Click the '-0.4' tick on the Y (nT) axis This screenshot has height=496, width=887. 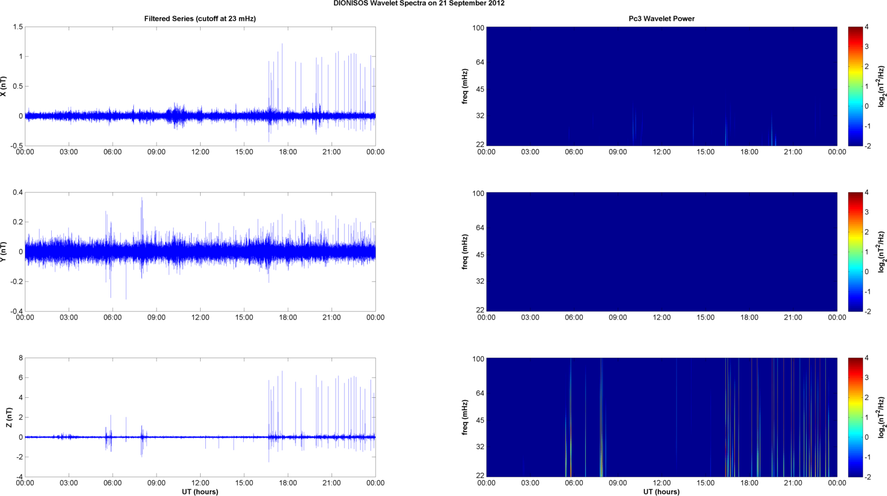(x=16, y=312)
